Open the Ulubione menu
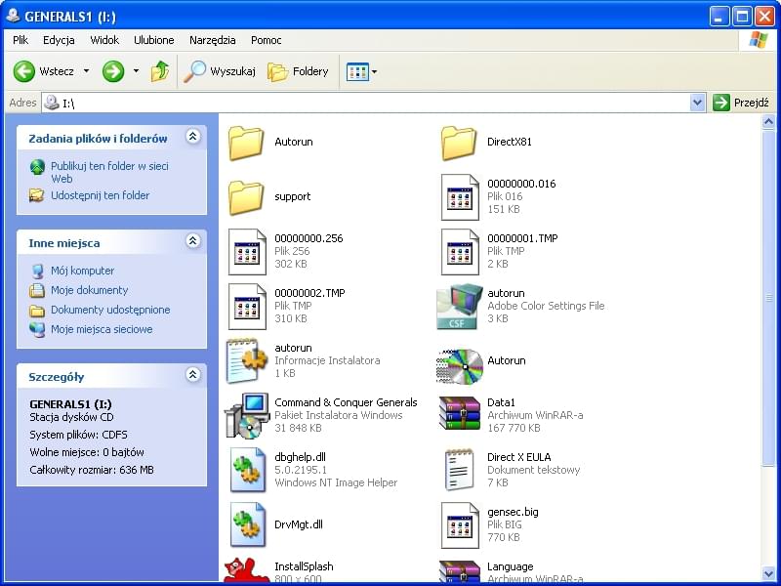 pyautogui.click(x=154, y=40)
